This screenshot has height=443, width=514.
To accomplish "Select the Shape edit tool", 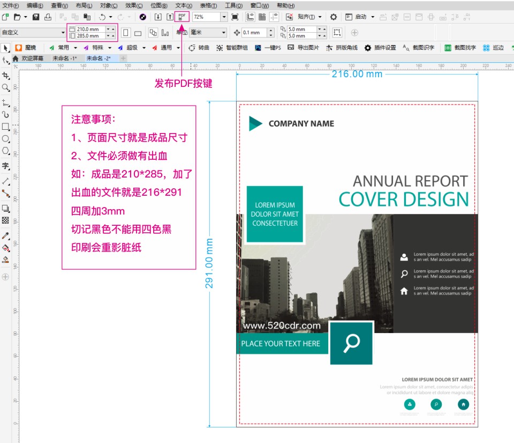I will click(x=5, y=61).
